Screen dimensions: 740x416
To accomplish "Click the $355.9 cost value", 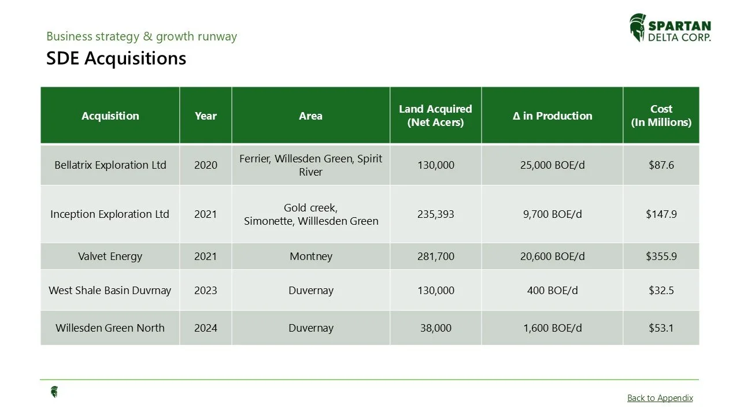I will (x=661, y=256).
